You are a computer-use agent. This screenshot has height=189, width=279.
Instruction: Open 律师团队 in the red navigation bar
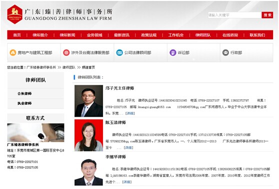pyautogui.click(x=203, y=35)
